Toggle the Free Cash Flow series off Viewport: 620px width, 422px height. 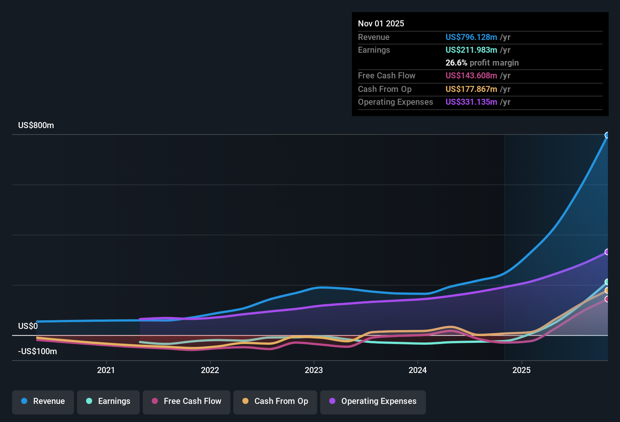186,401
